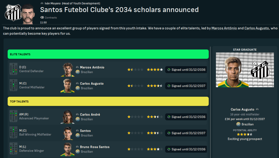Screen dimensions: 279x158
Task: Click the Contracts tag icon
Action: pyautogui.click(x=42, y=18)
